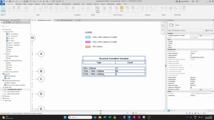Open the Manage ribbon tab
214x120 pixels.
pyautogui.click(x=89, y=4)
